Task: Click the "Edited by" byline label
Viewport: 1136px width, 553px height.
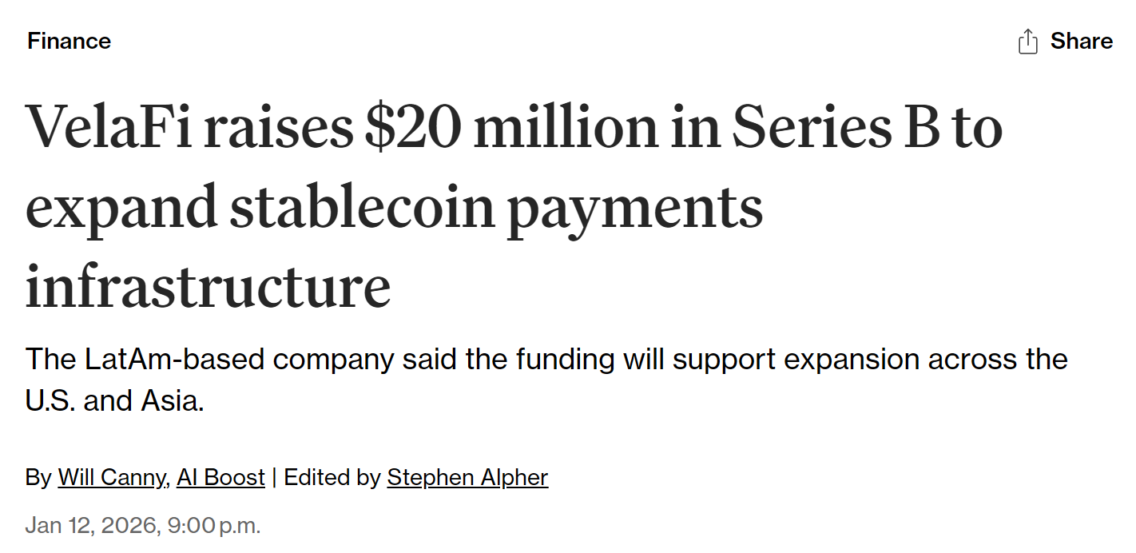Action: [x=332, y=478]
